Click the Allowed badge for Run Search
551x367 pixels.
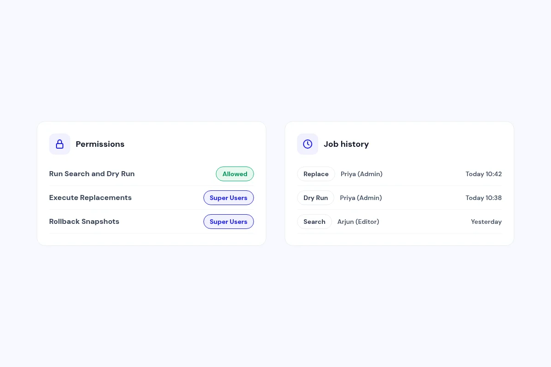[x=235, y=174]
